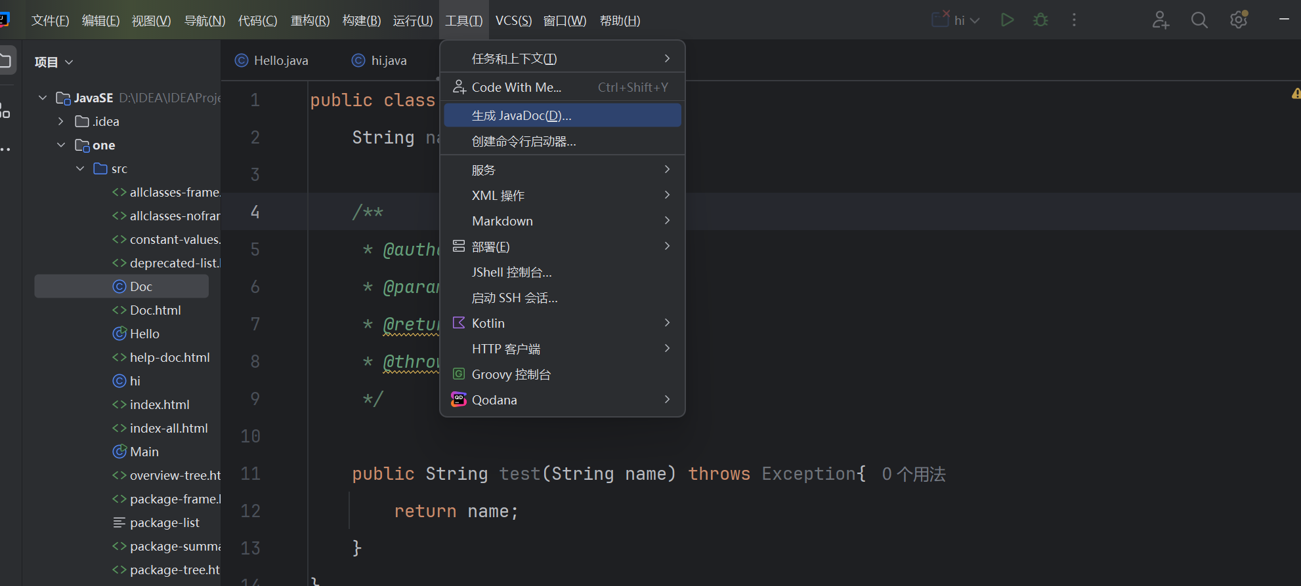Click the Groovy console icon in Tools menu

tap(459, 374)
